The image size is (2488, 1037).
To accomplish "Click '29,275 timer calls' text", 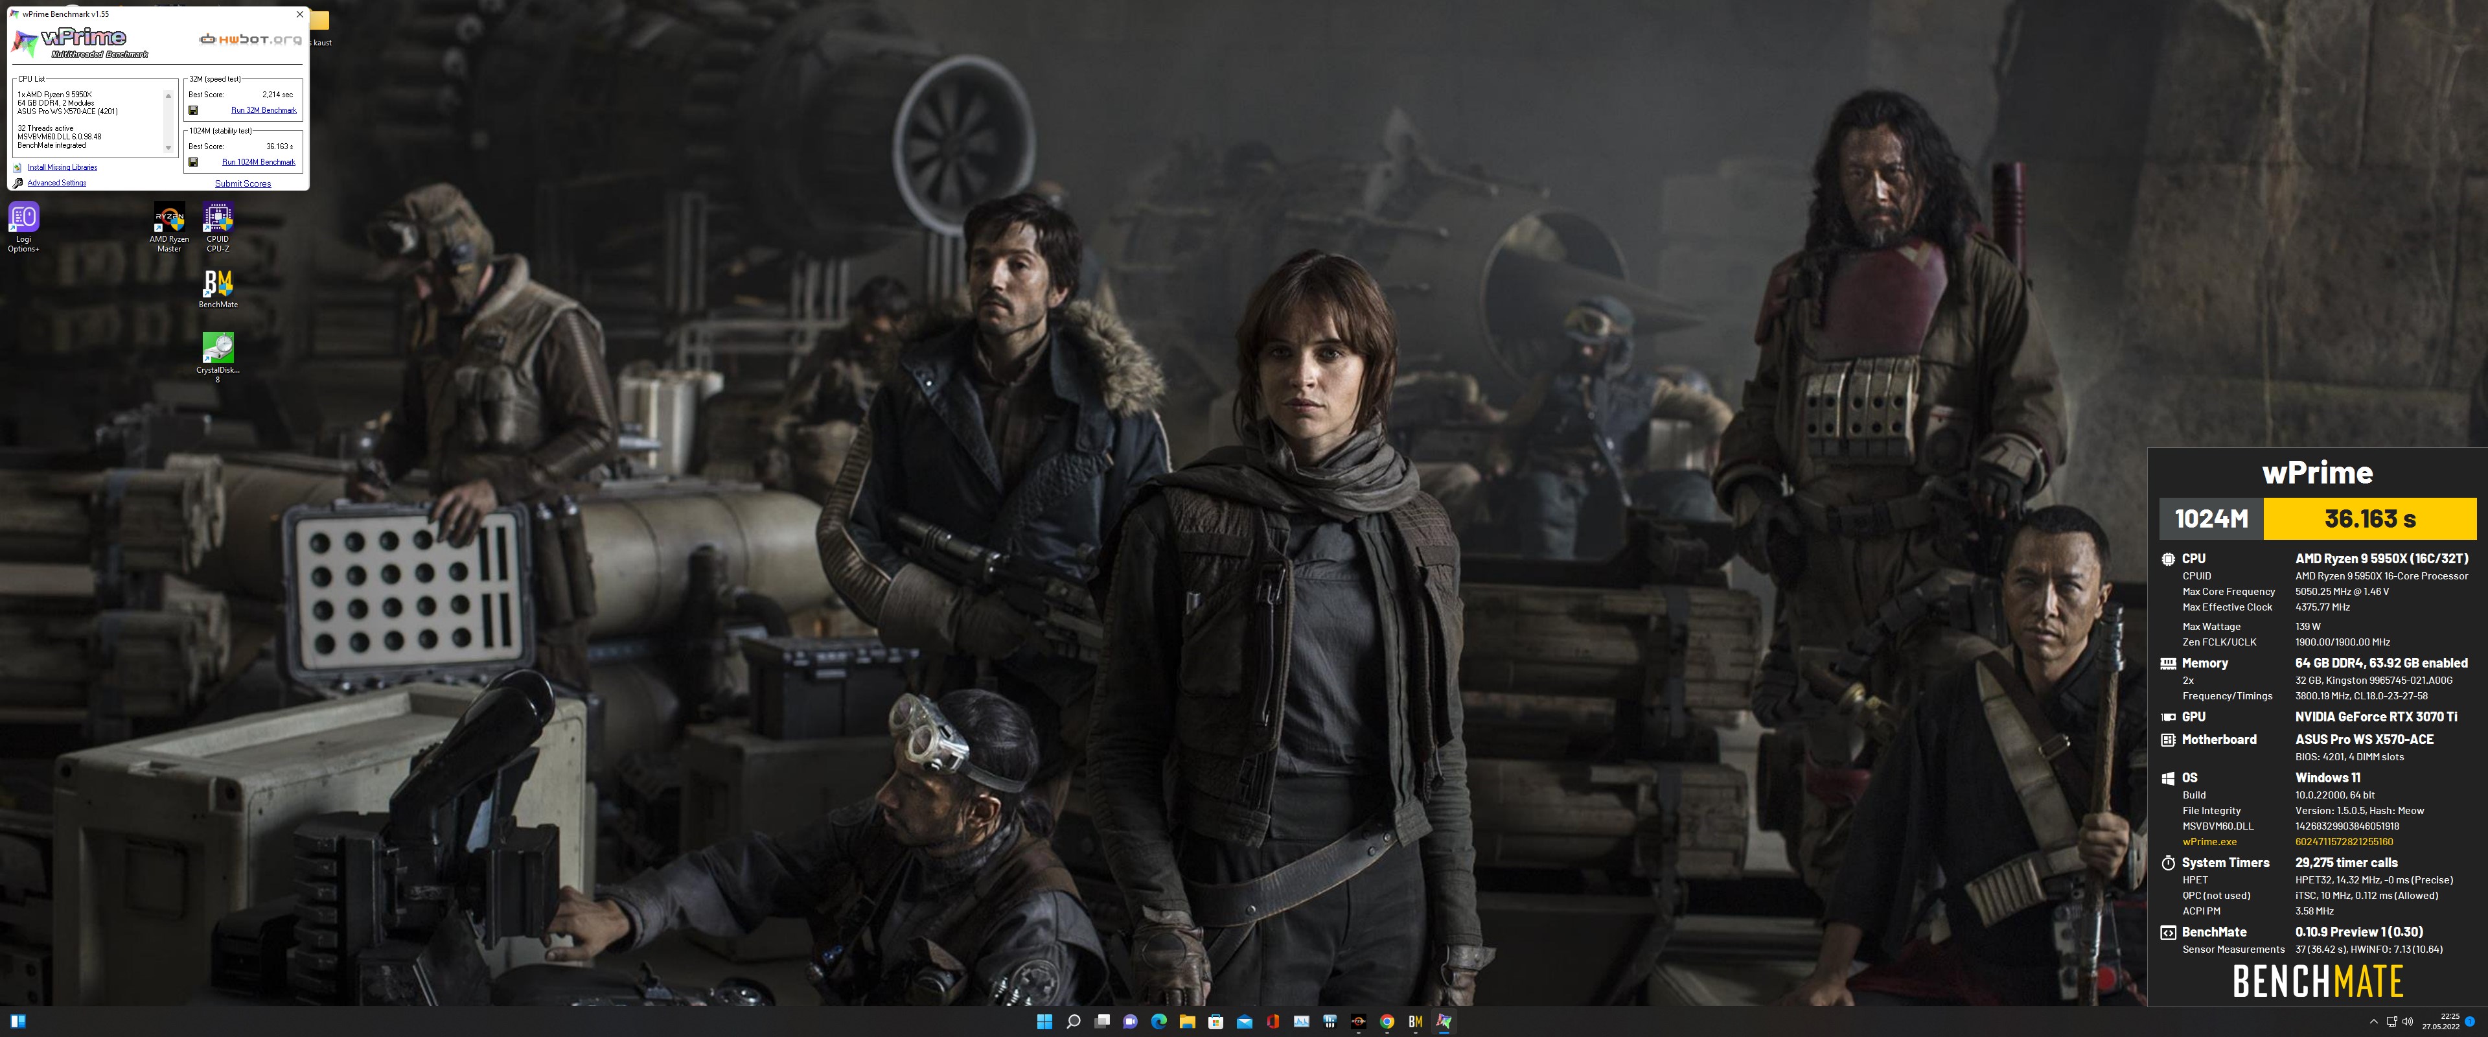I will [2346, 863].
